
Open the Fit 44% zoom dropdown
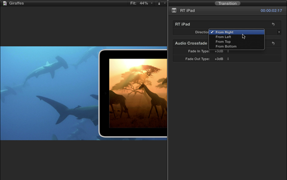click(x=141, y=3)
